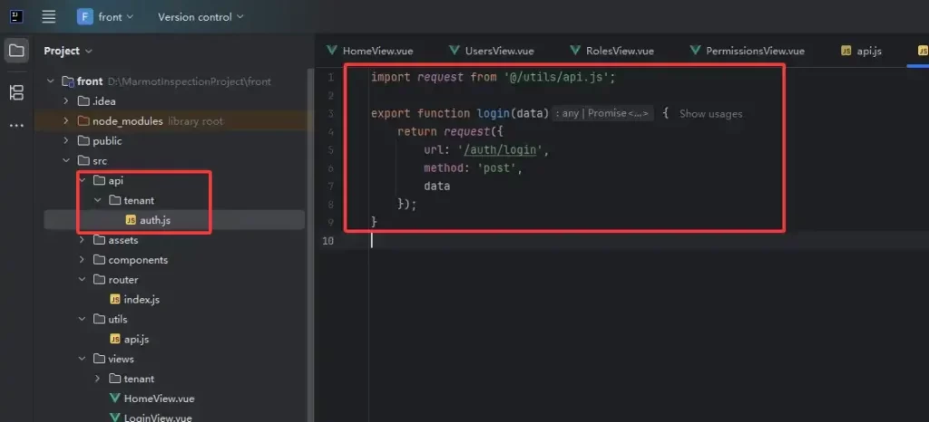Image resolution: width=929 pixels, height=422 pixels.
Task: Open the hamburger main menu icon
Action: coord(49,16)
